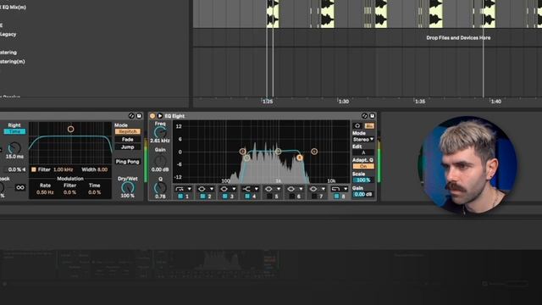This screenshot has height=305, width=542.
Task: Open filter type chooser for band 6
Action: coord(296,189)
